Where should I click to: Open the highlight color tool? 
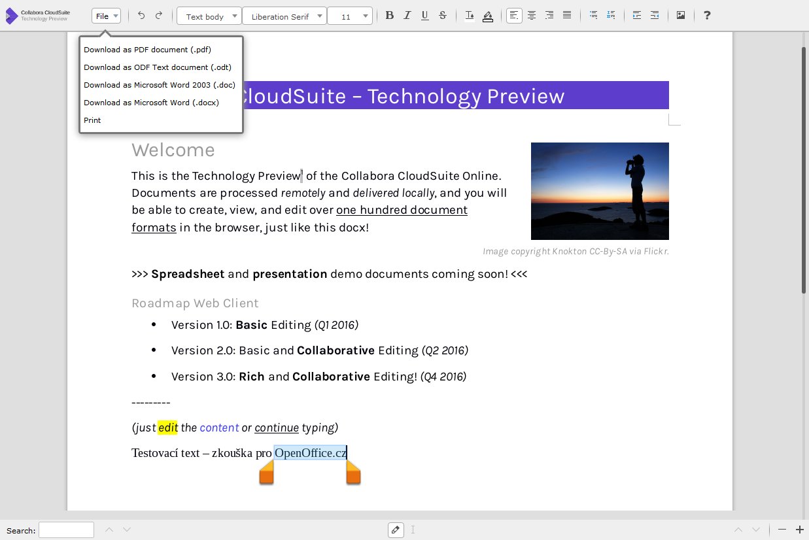(488, 16)
